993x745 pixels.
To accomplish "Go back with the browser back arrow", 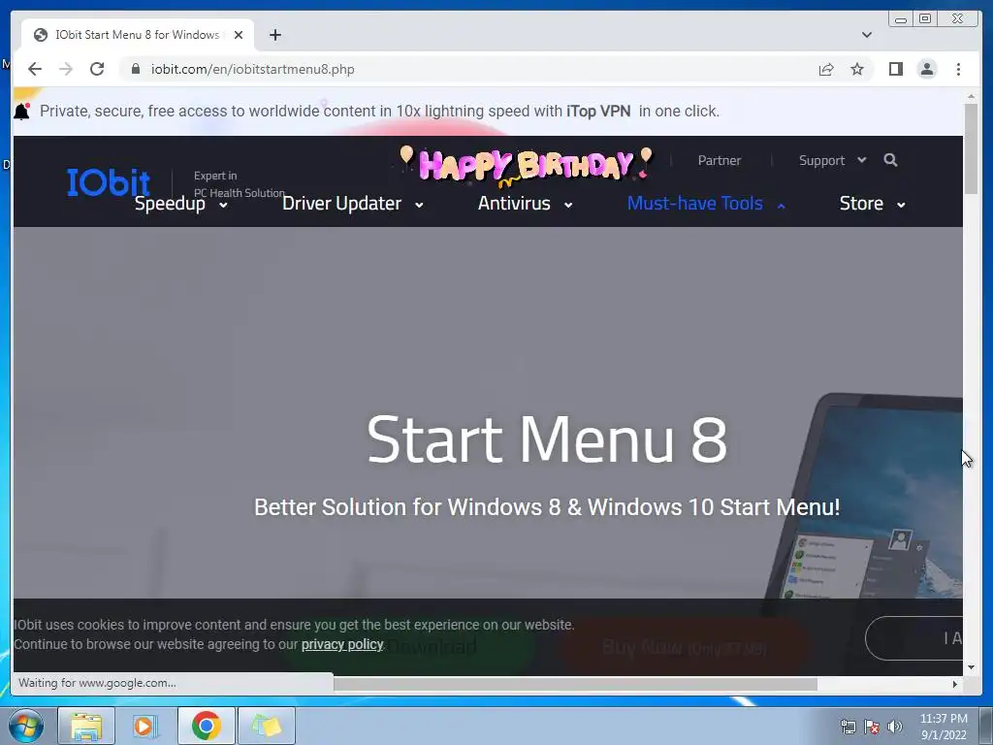I will click(35, 69).
